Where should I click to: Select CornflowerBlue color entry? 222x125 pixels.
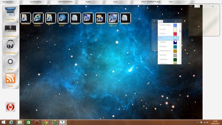click(168, 25)
